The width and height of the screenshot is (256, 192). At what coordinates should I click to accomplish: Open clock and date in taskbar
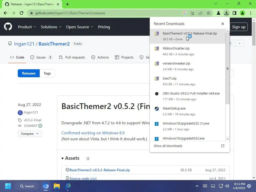[x=239, y=186]
